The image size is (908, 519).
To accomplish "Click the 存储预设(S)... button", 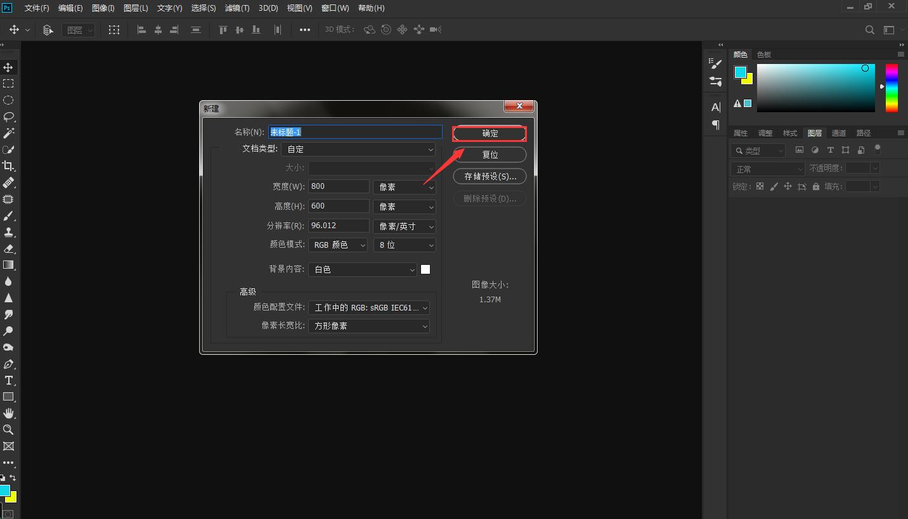I will (490, 176).
